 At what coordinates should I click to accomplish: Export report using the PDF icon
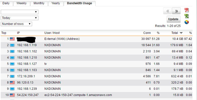coord(186,10)
